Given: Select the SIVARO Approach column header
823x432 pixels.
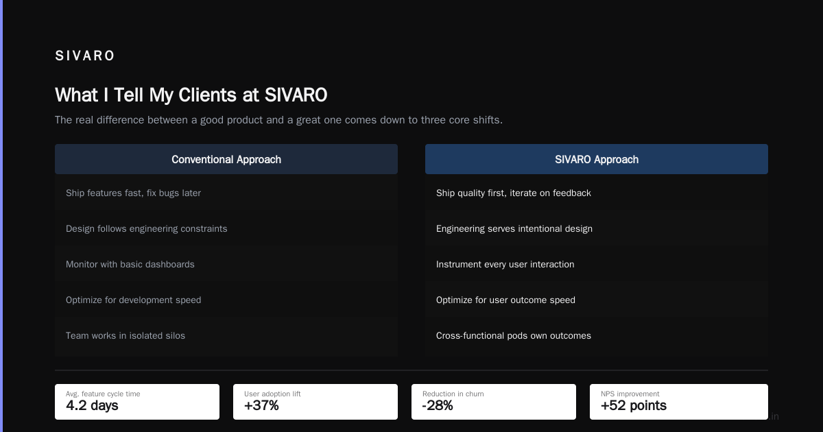Looking at the screenshot, I should (597, 159).
